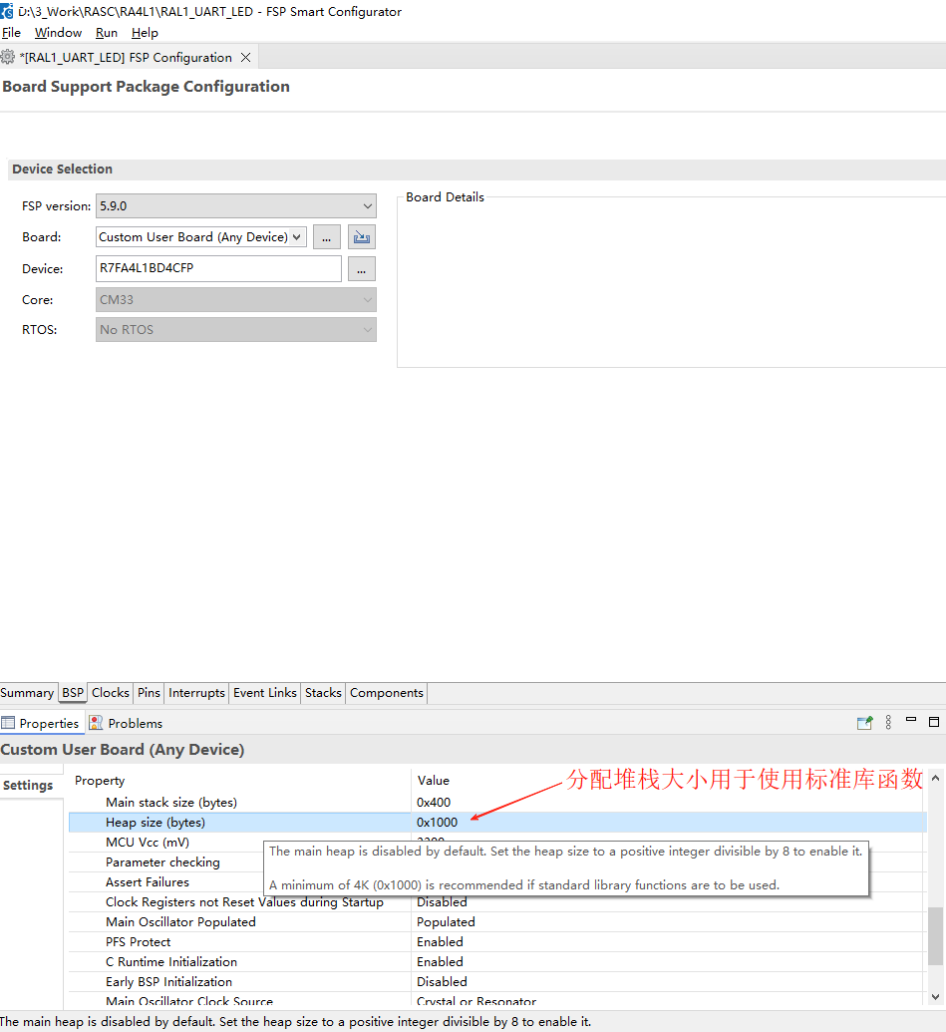Switch to the Clocks tab

[x=111, y=693]
